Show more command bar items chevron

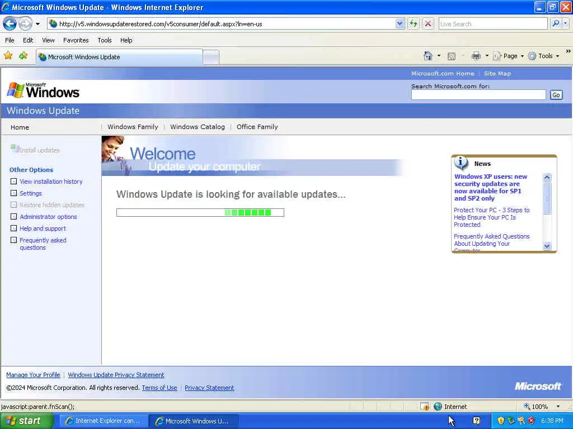[569, 51]
